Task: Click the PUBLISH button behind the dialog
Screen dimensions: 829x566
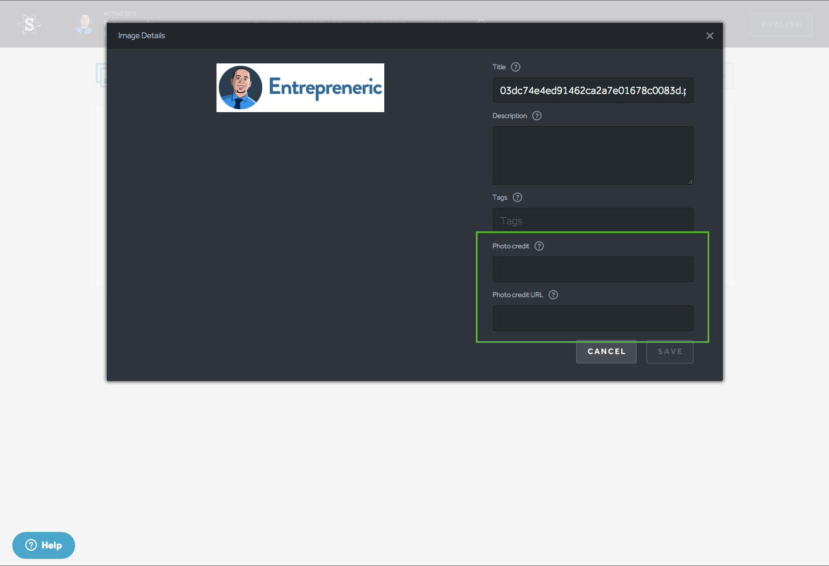Action: (x=781, y=25)
